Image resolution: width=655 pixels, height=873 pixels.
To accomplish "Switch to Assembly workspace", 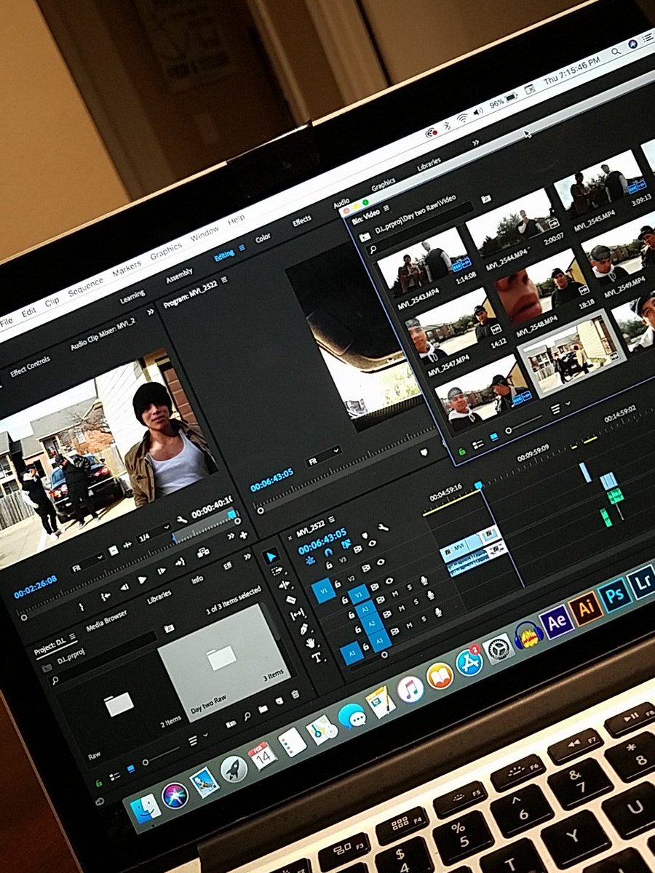I will click(x=179, y=276).
